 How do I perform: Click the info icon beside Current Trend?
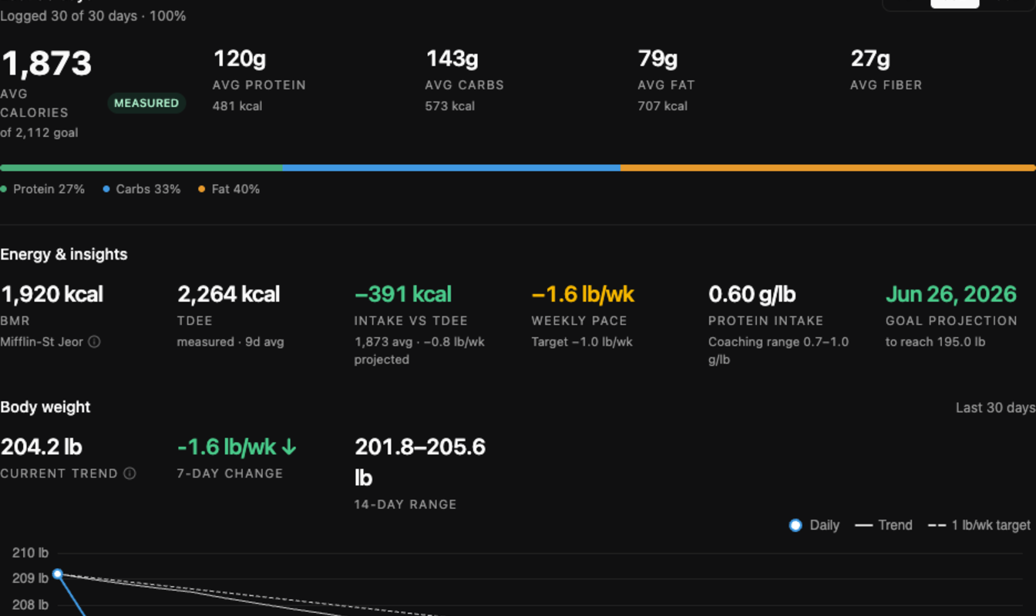(129, 474)
